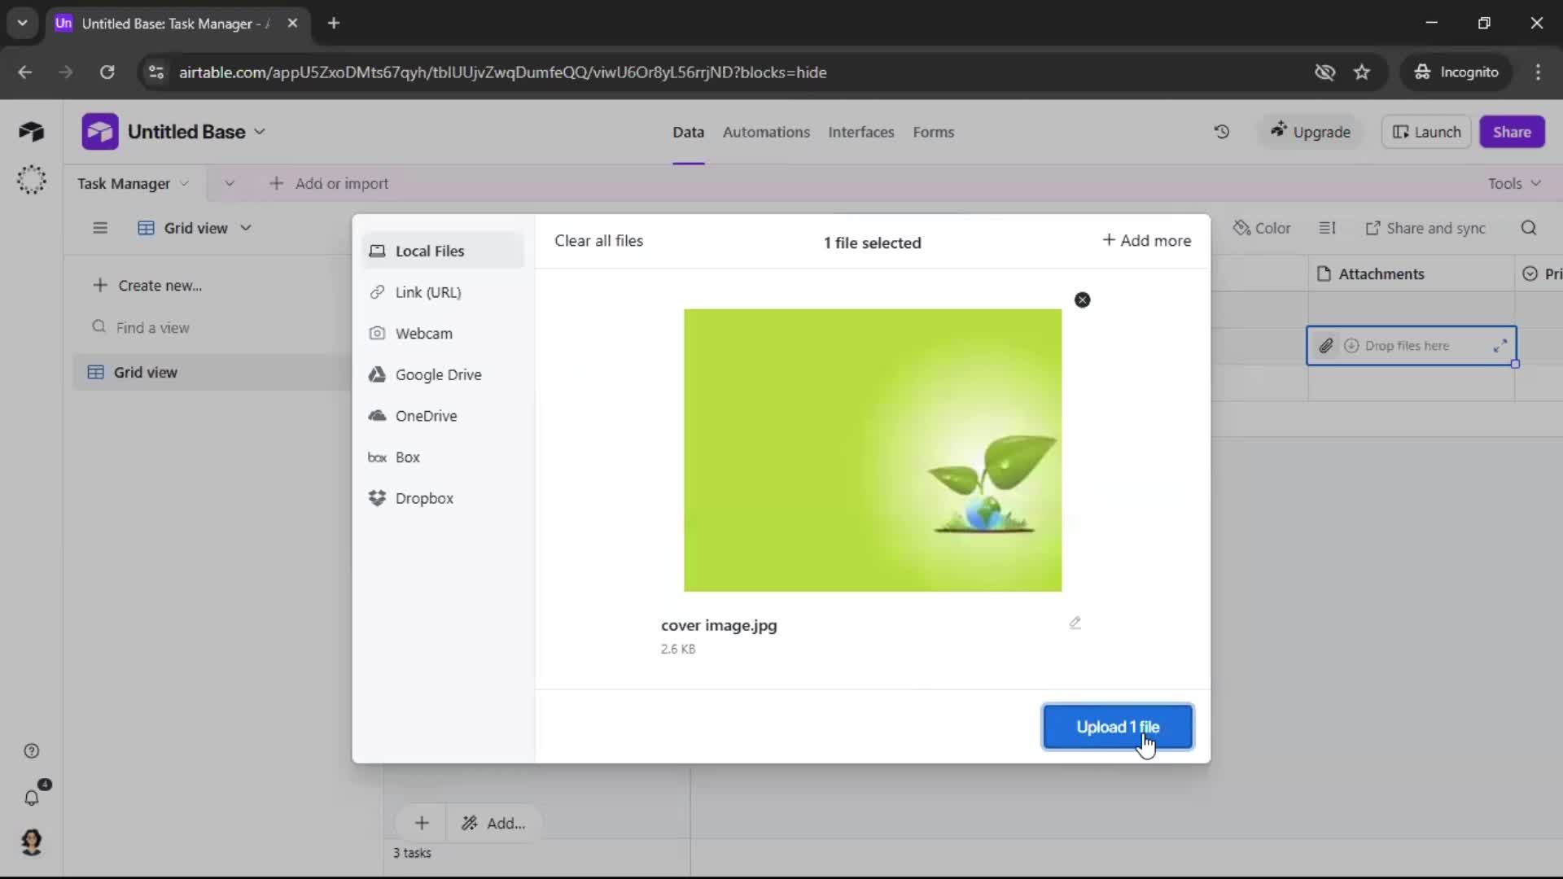Open Airtable home logo icon
1563x879 pixels.
31,132
